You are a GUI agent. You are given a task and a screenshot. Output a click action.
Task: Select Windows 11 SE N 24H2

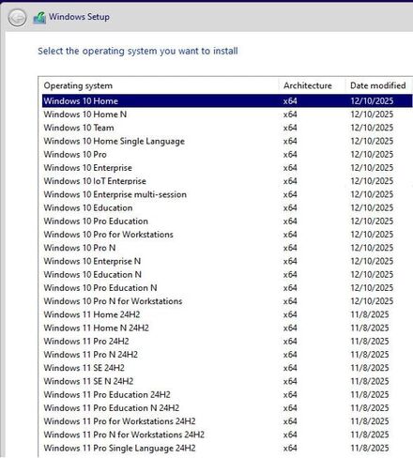(227, 381)
